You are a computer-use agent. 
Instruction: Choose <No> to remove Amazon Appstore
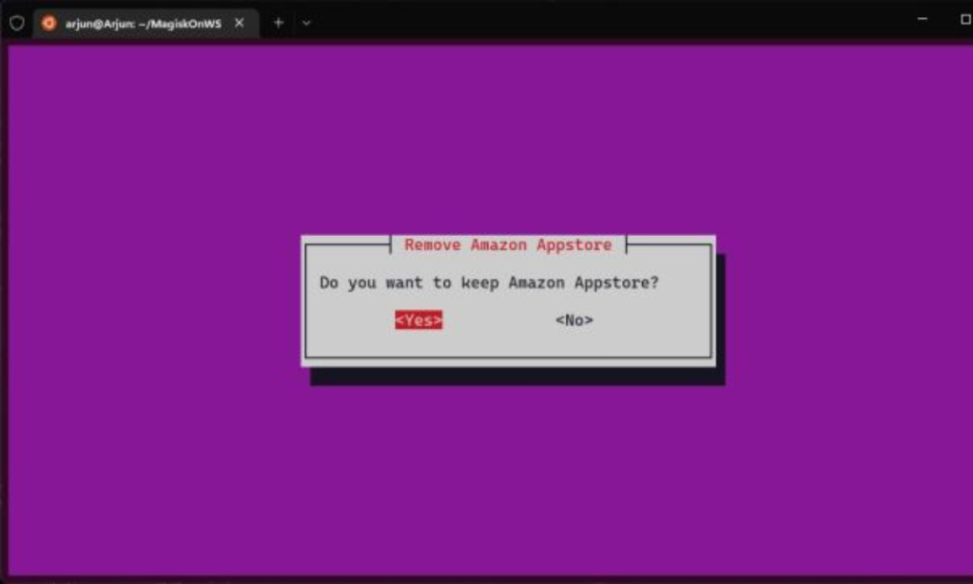point(574,321)
